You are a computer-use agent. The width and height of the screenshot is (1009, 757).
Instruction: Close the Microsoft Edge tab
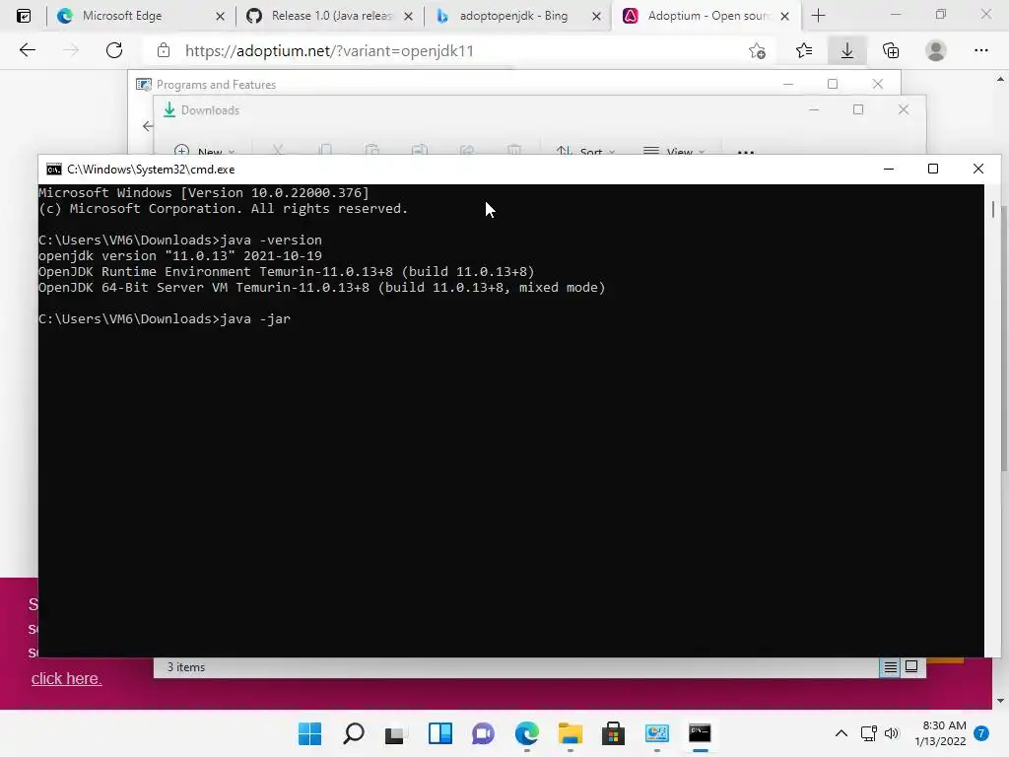coord(220,16)
